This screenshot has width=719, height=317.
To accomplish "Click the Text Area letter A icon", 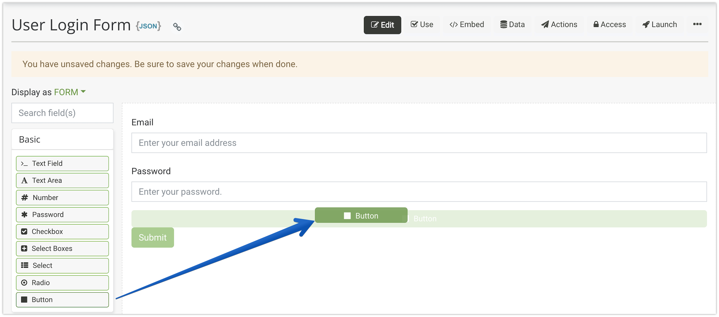I will click(24, 181).
